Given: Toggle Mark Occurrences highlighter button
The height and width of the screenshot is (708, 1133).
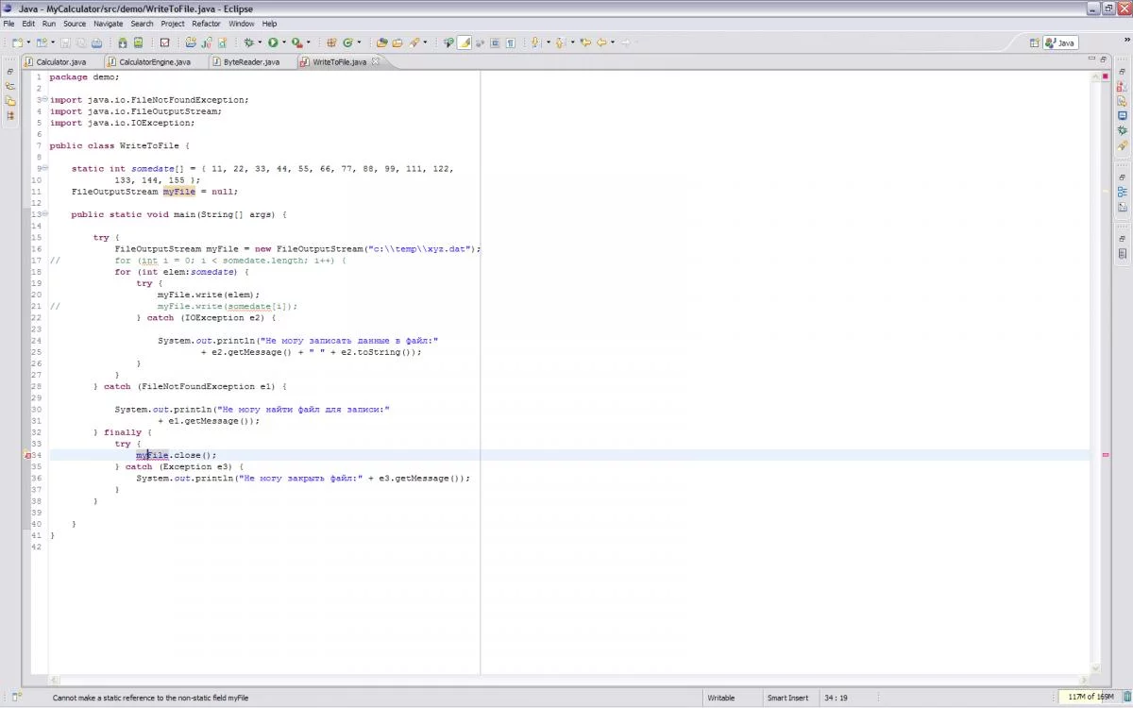Looking at the screenshot, I should point(464,42).
